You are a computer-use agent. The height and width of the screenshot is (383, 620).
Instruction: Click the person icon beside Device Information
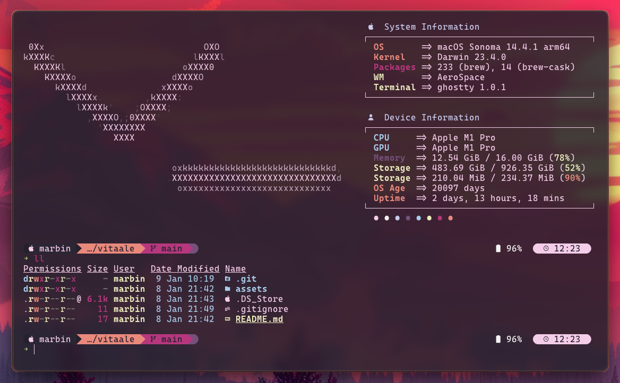371,117
